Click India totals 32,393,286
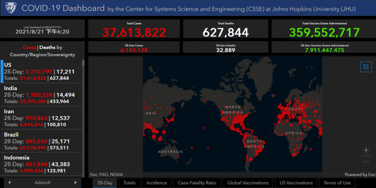 (x=33, y=101)
